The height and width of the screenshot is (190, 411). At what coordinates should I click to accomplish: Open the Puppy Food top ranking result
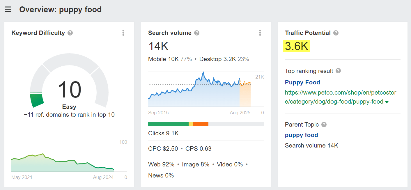coord(302,82)
